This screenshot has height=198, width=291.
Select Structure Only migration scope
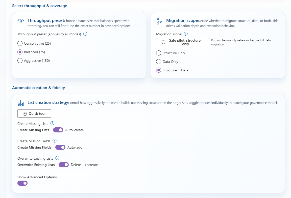point(159,53)
